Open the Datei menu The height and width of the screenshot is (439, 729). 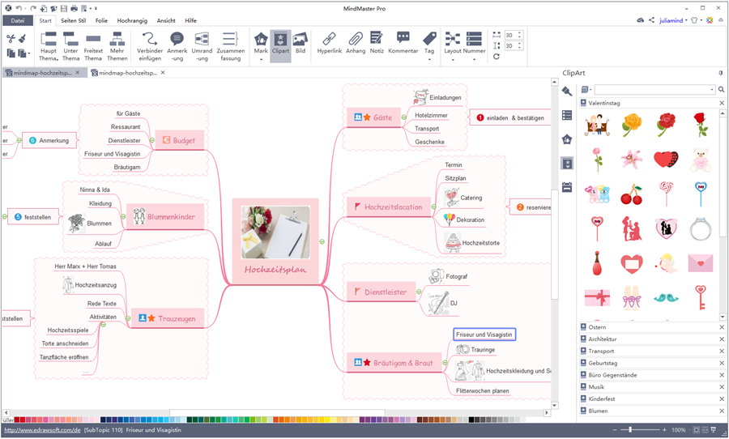(18, 20)
